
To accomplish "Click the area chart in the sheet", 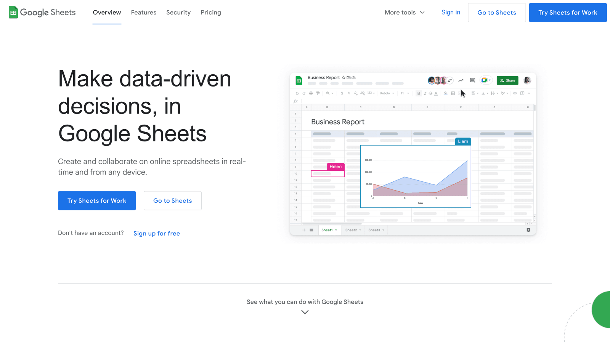I will [416, 176].
